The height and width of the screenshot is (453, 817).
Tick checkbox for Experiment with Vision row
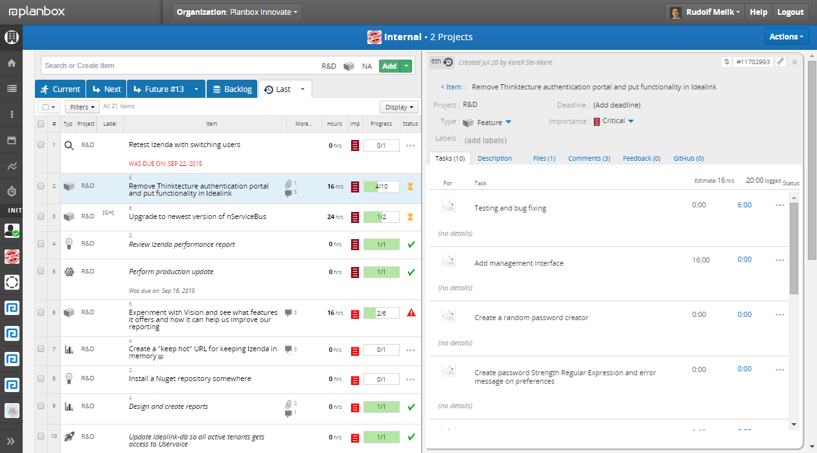click(41, 312)
